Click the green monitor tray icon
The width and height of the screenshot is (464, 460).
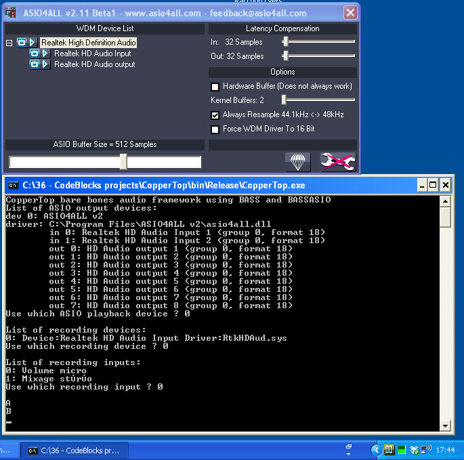(x=402, y=450)
